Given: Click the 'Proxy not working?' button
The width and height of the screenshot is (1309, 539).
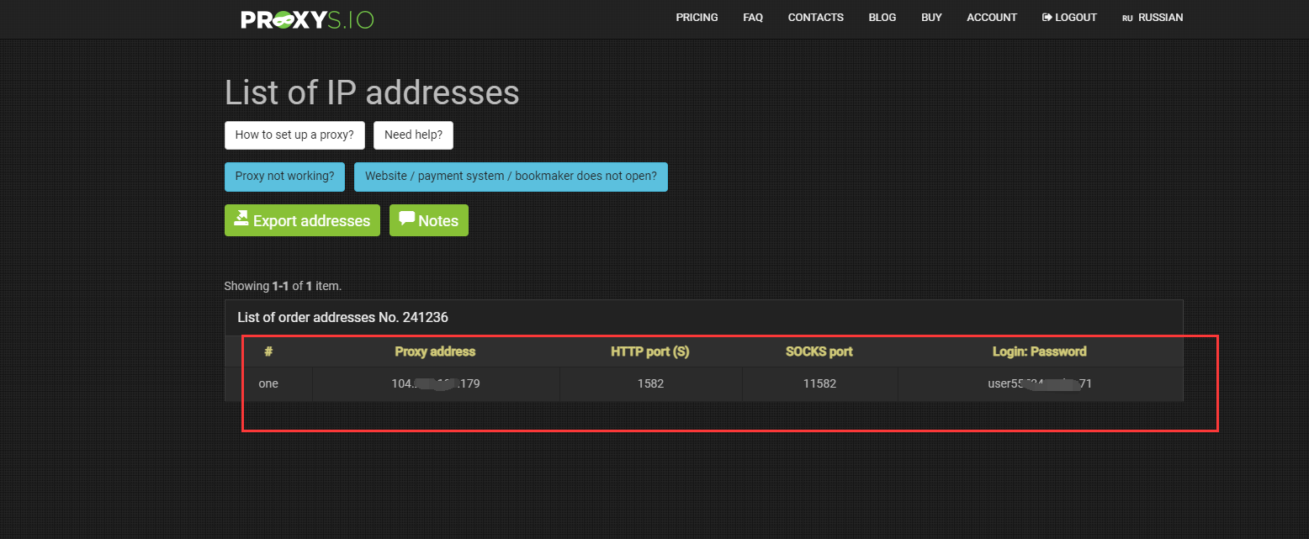Looking at the screenshot, I should point(284,177).
